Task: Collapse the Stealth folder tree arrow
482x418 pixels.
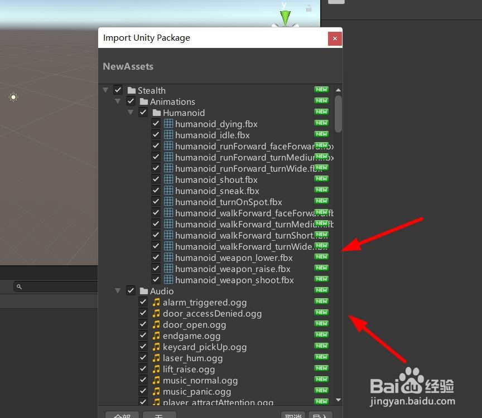Action: tap(105, 90)
